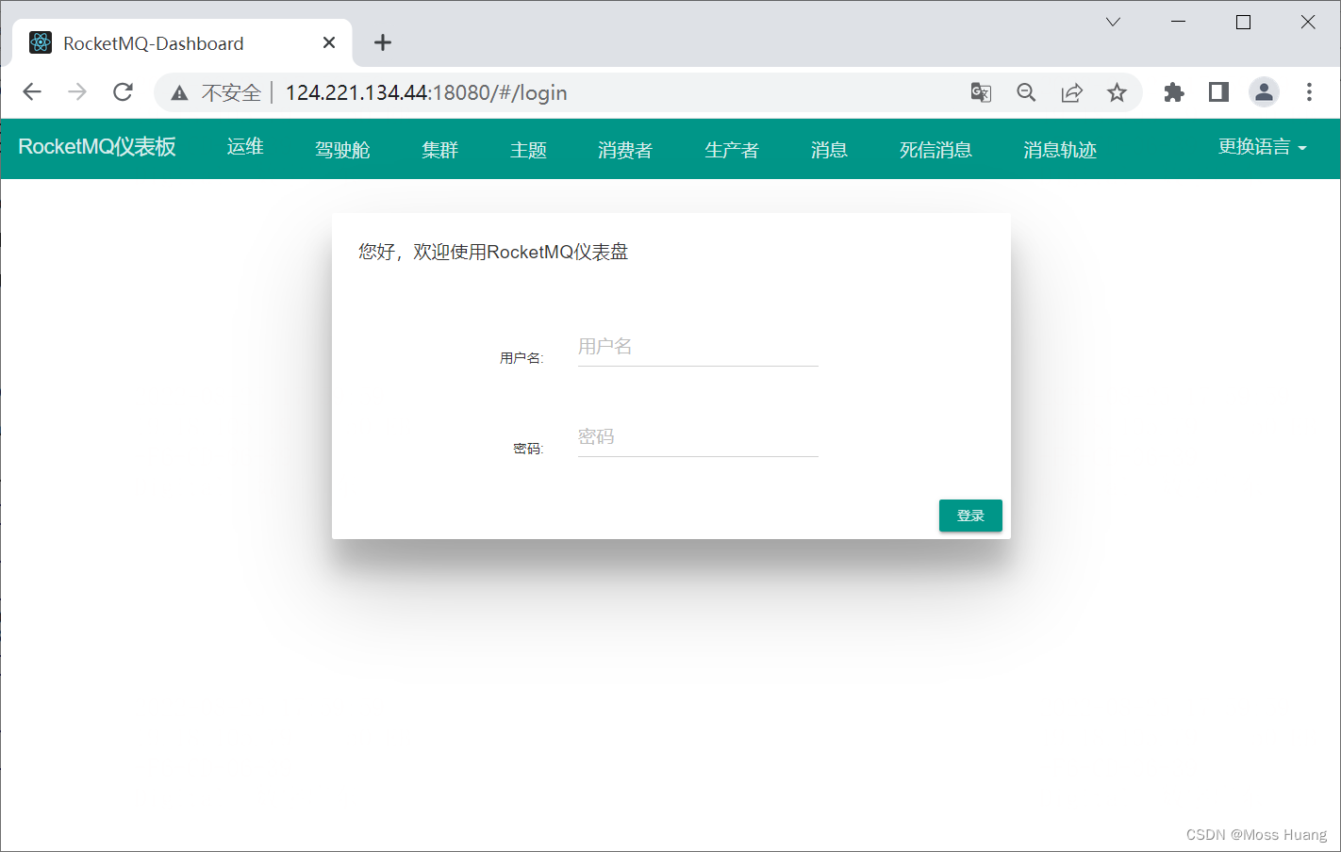Click the tab search chevron
The image size is (1341, 852).
click(1113, 22)
